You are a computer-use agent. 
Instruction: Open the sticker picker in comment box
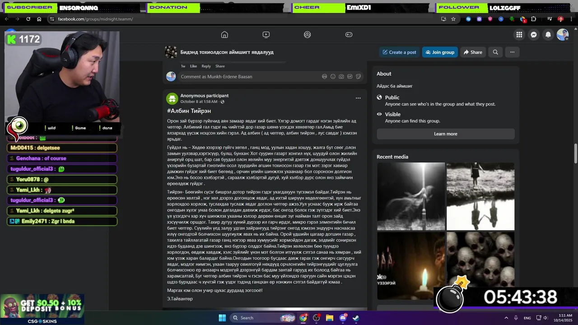pyautogui.click(x=359, y=77)
